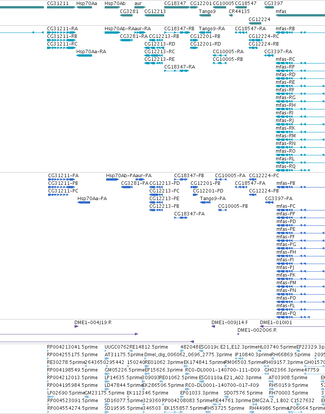Select the Tango9-RA transcript
Viewport: 325px width, 414px height.
pos(205,33)
